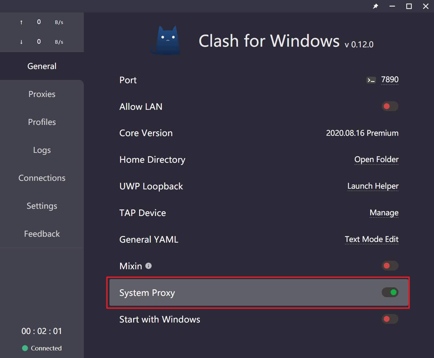Maximize the Clash window
The width and height of the screenshot is (434, 358).
(409, 6)
